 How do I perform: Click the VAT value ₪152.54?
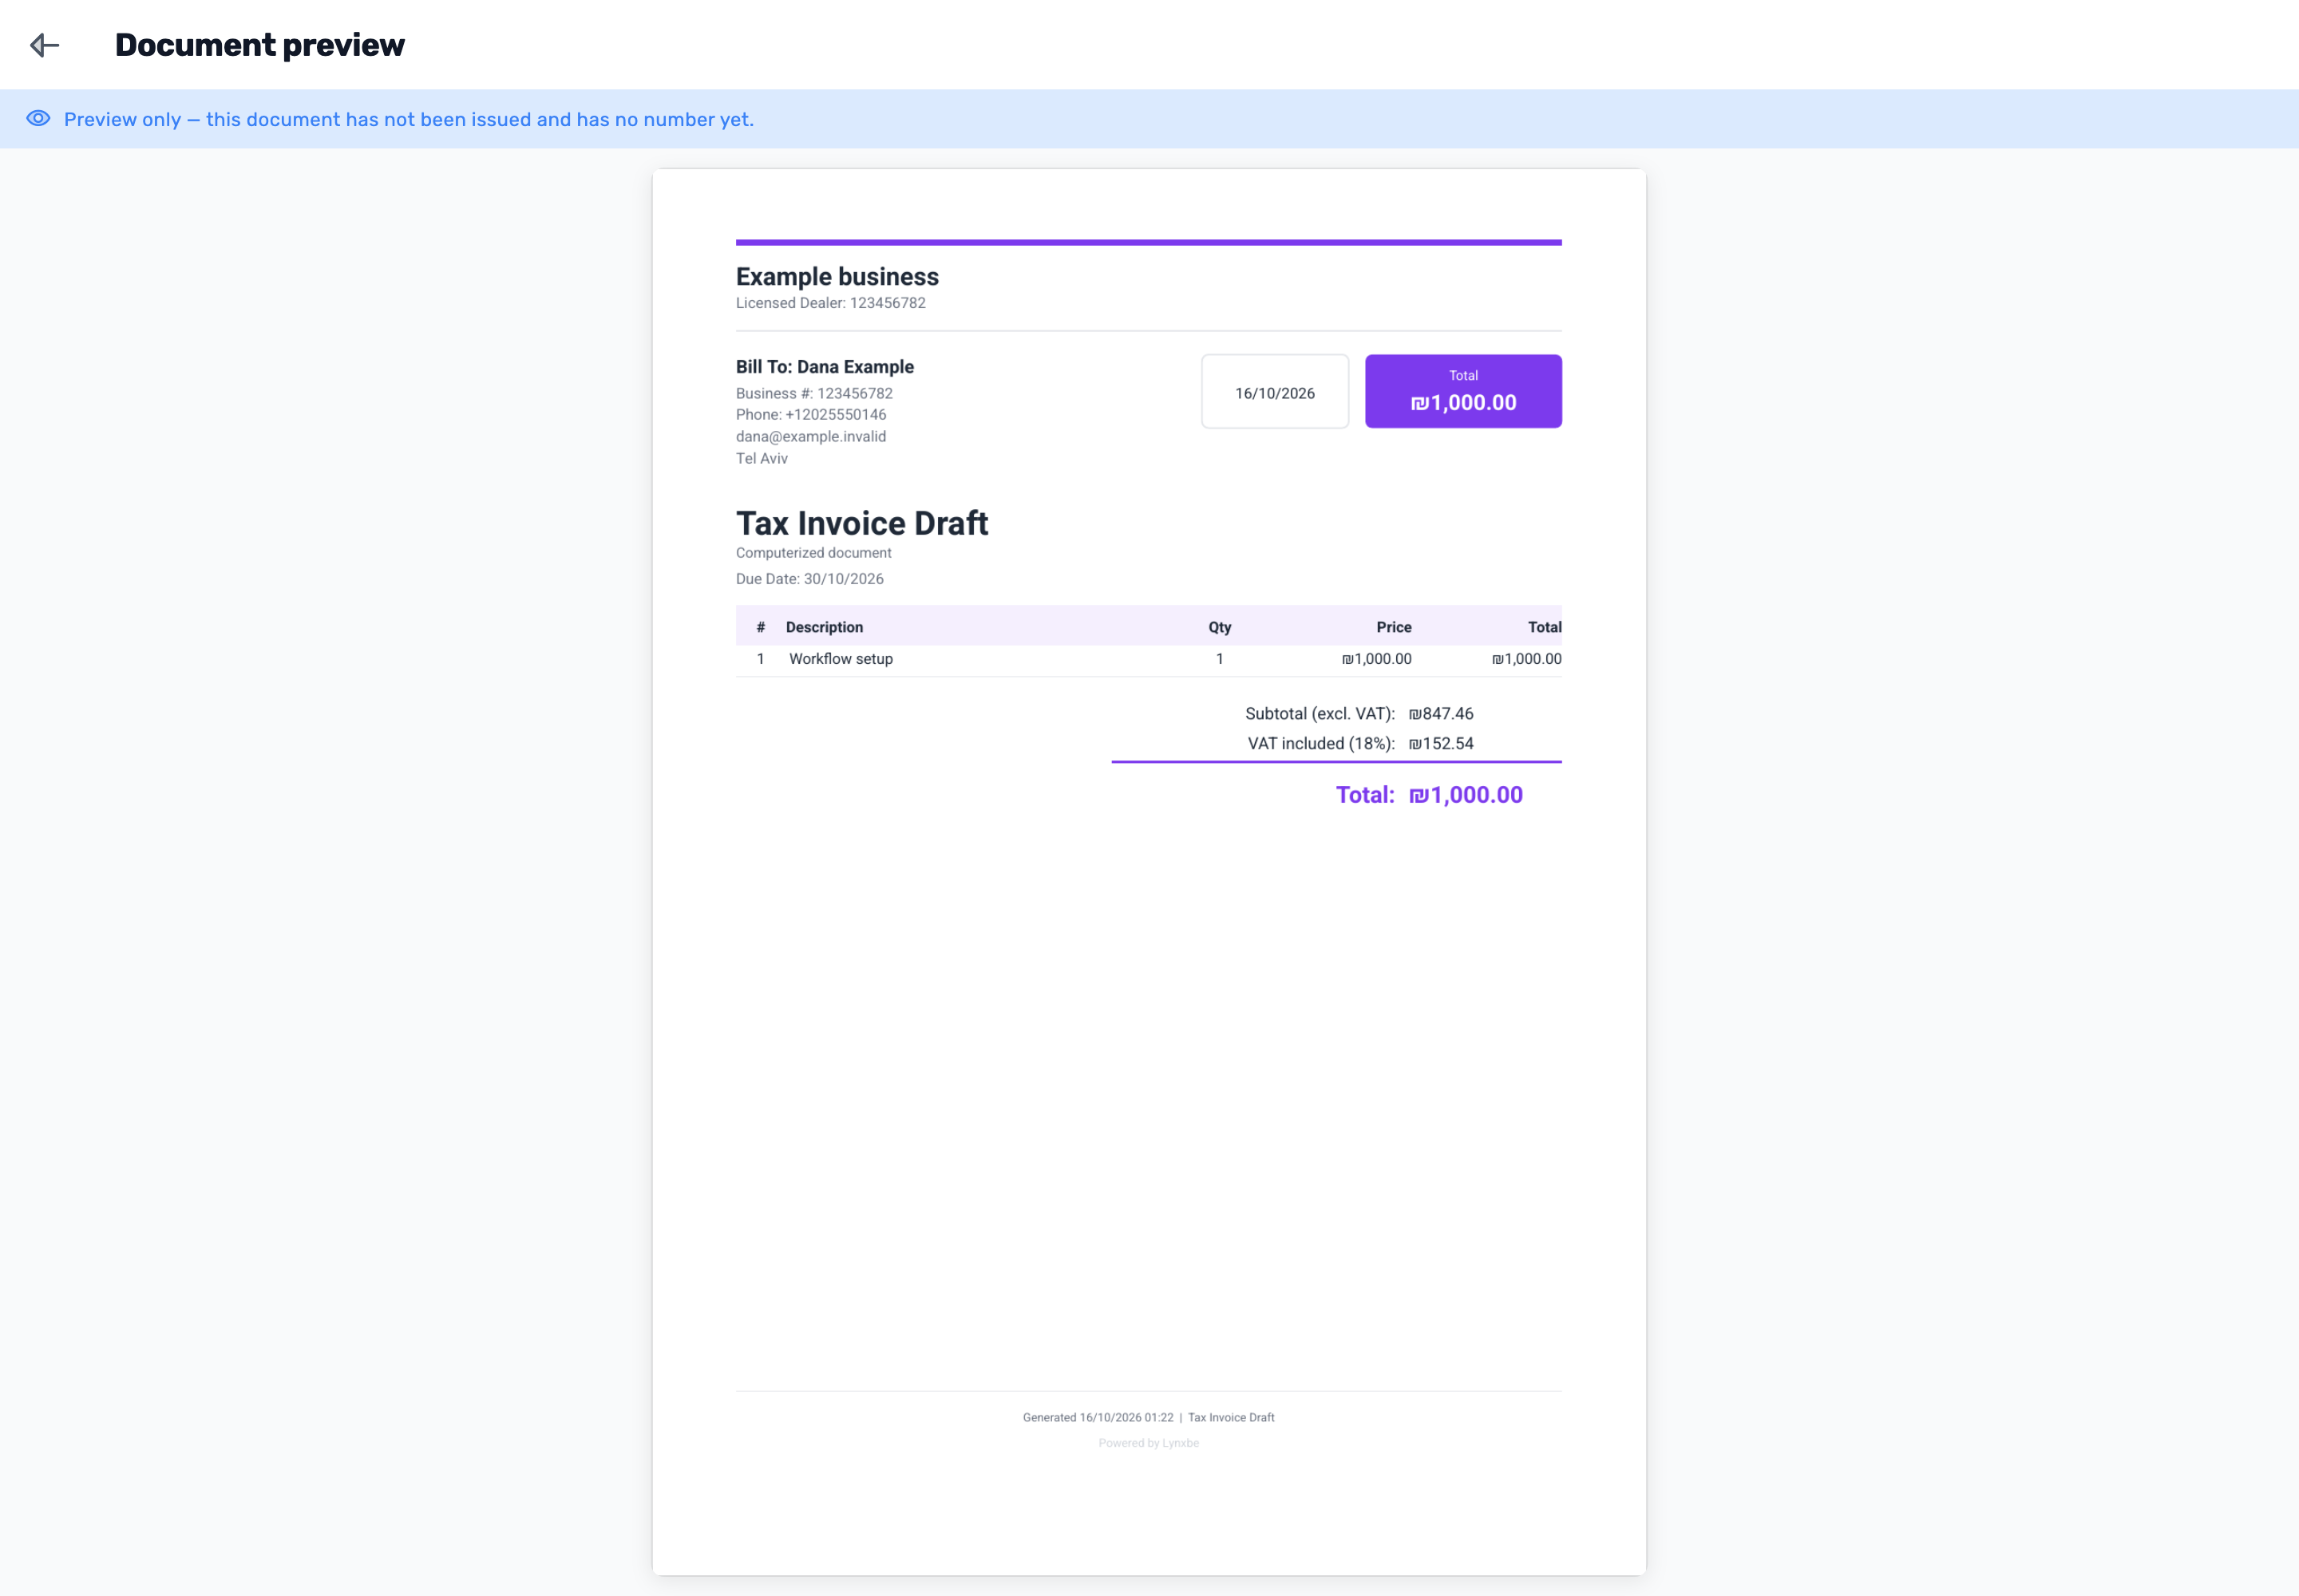[x=1441, y=744]
